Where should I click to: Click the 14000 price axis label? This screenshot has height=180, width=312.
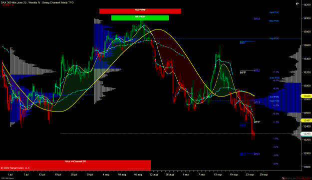point(307,18)
